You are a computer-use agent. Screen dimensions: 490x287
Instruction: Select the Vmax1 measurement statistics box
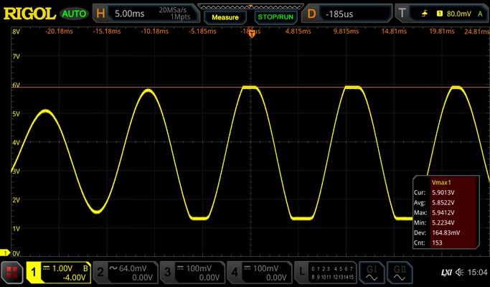point(446,212)
